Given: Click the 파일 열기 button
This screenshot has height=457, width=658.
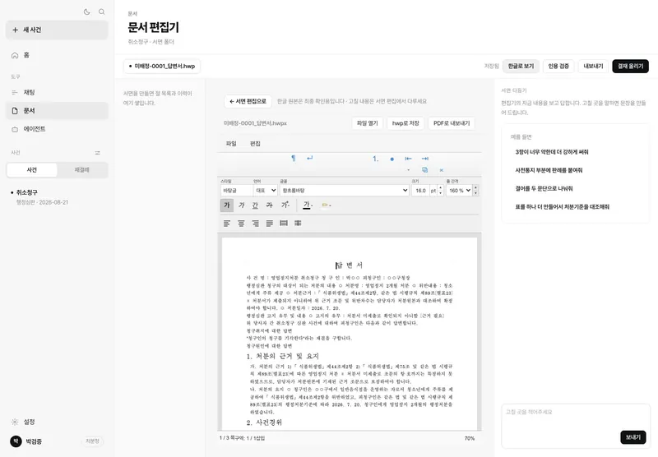Looking at the screenshot, I should click(367, 123).
